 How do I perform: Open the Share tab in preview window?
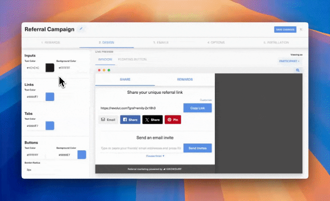tap(125, 79)
